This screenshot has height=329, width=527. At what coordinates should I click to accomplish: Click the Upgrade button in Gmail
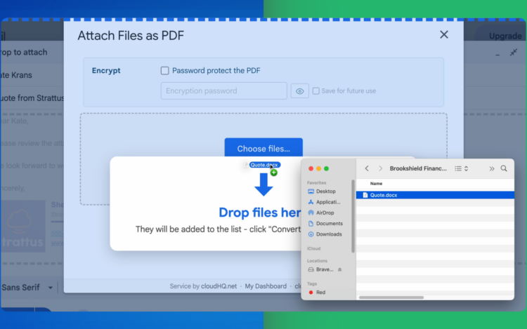[505, 36]
